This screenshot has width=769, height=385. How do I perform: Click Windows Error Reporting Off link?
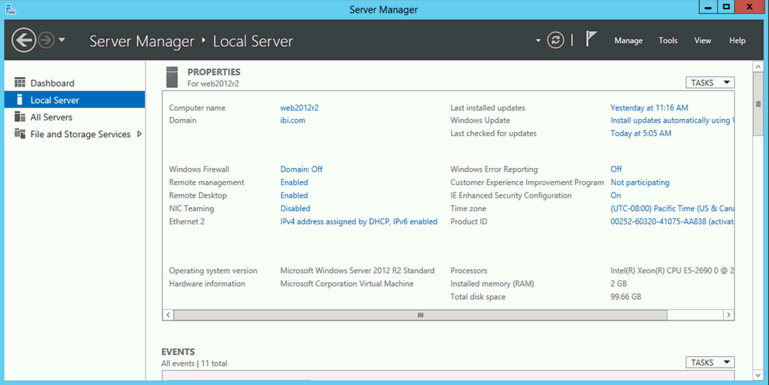point(616,169)
